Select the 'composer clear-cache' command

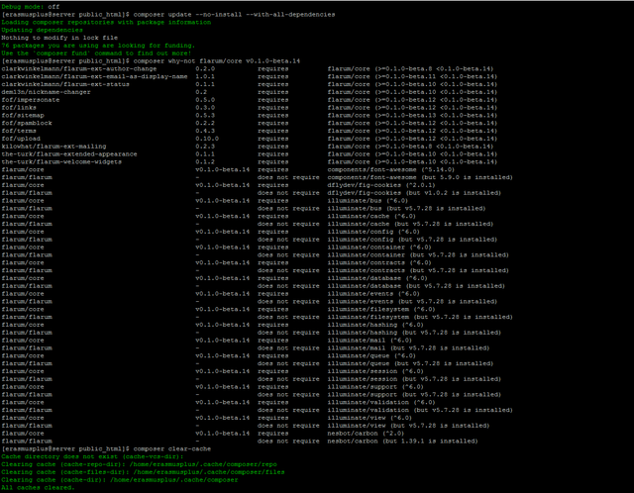coord(172,449)
